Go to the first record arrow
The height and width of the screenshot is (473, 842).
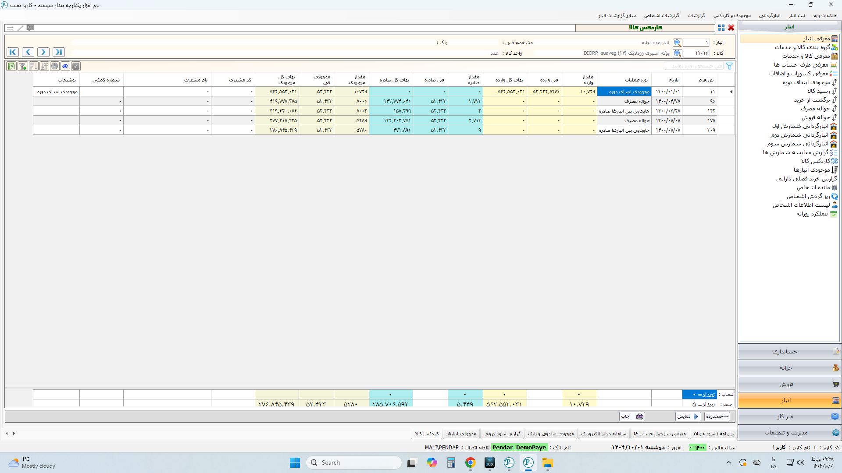[13, 52]
